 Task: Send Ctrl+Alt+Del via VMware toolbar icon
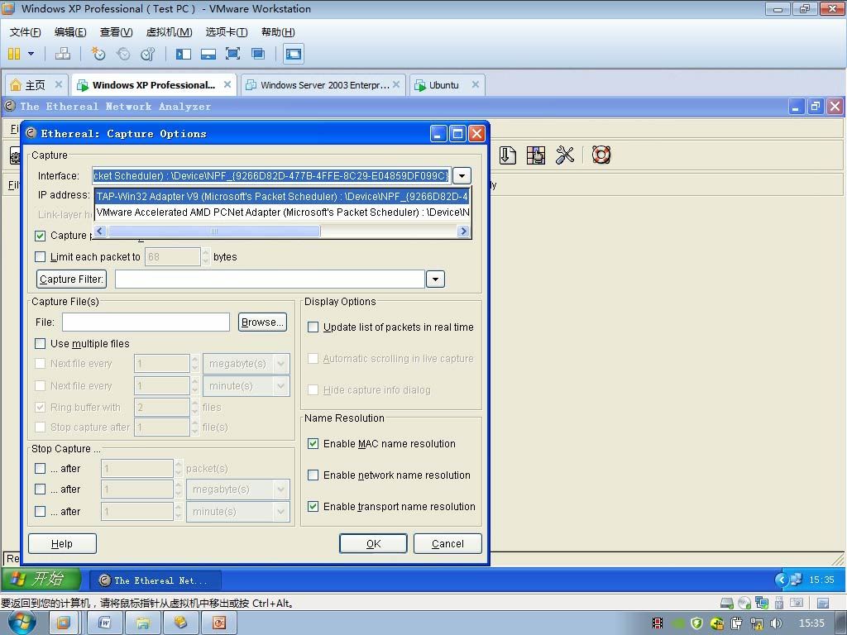(63, 54)
